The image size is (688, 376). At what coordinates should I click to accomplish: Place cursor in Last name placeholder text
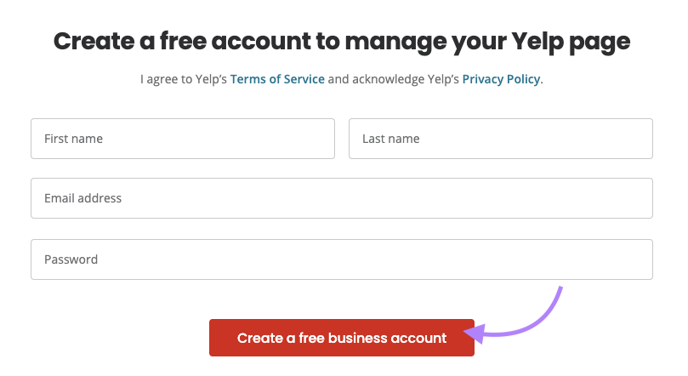click(390, 139)
